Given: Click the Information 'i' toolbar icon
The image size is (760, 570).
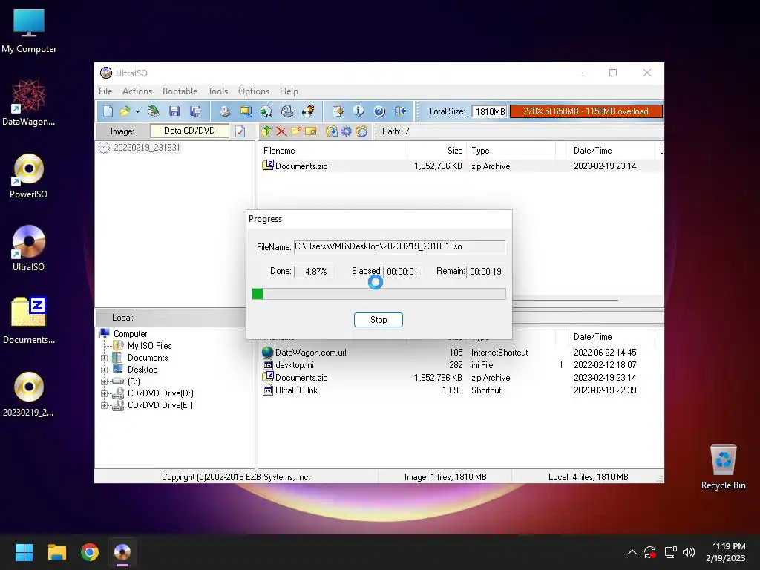Looking at the screenshot, I should click(358, 111).
